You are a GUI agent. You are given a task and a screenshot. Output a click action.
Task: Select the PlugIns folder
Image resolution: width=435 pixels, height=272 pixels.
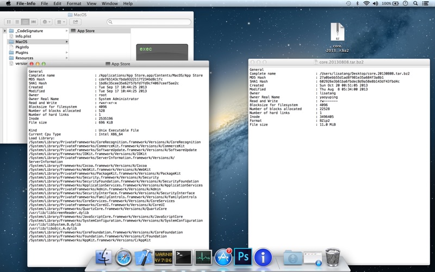coord(22,52)
